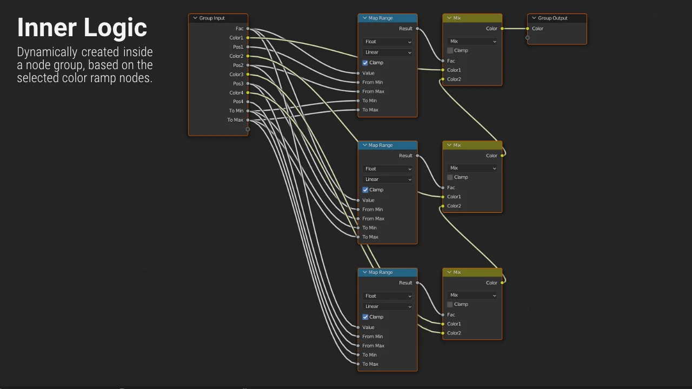The height and width of the screenshot is (389, 692).
Task: Click the Color input socket on Group Output
Action: [527, 29]
